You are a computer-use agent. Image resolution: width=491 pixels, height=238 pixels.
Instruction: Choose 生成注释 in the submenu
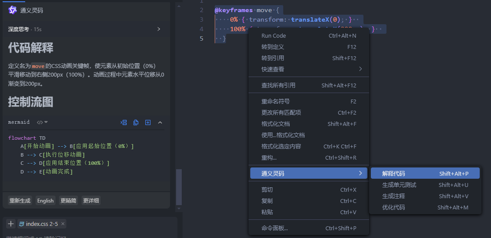click(425, 196)
